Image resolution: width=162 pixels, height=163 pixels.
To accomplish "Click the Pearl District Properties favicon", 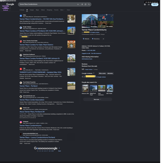I will pyautogui.click(x=21, y=83).
